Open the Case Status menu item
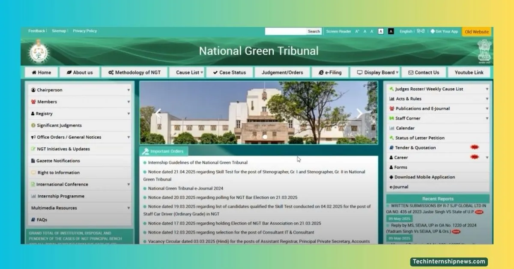514x269 pixels. pyautogui.click(x=230, y=72)
